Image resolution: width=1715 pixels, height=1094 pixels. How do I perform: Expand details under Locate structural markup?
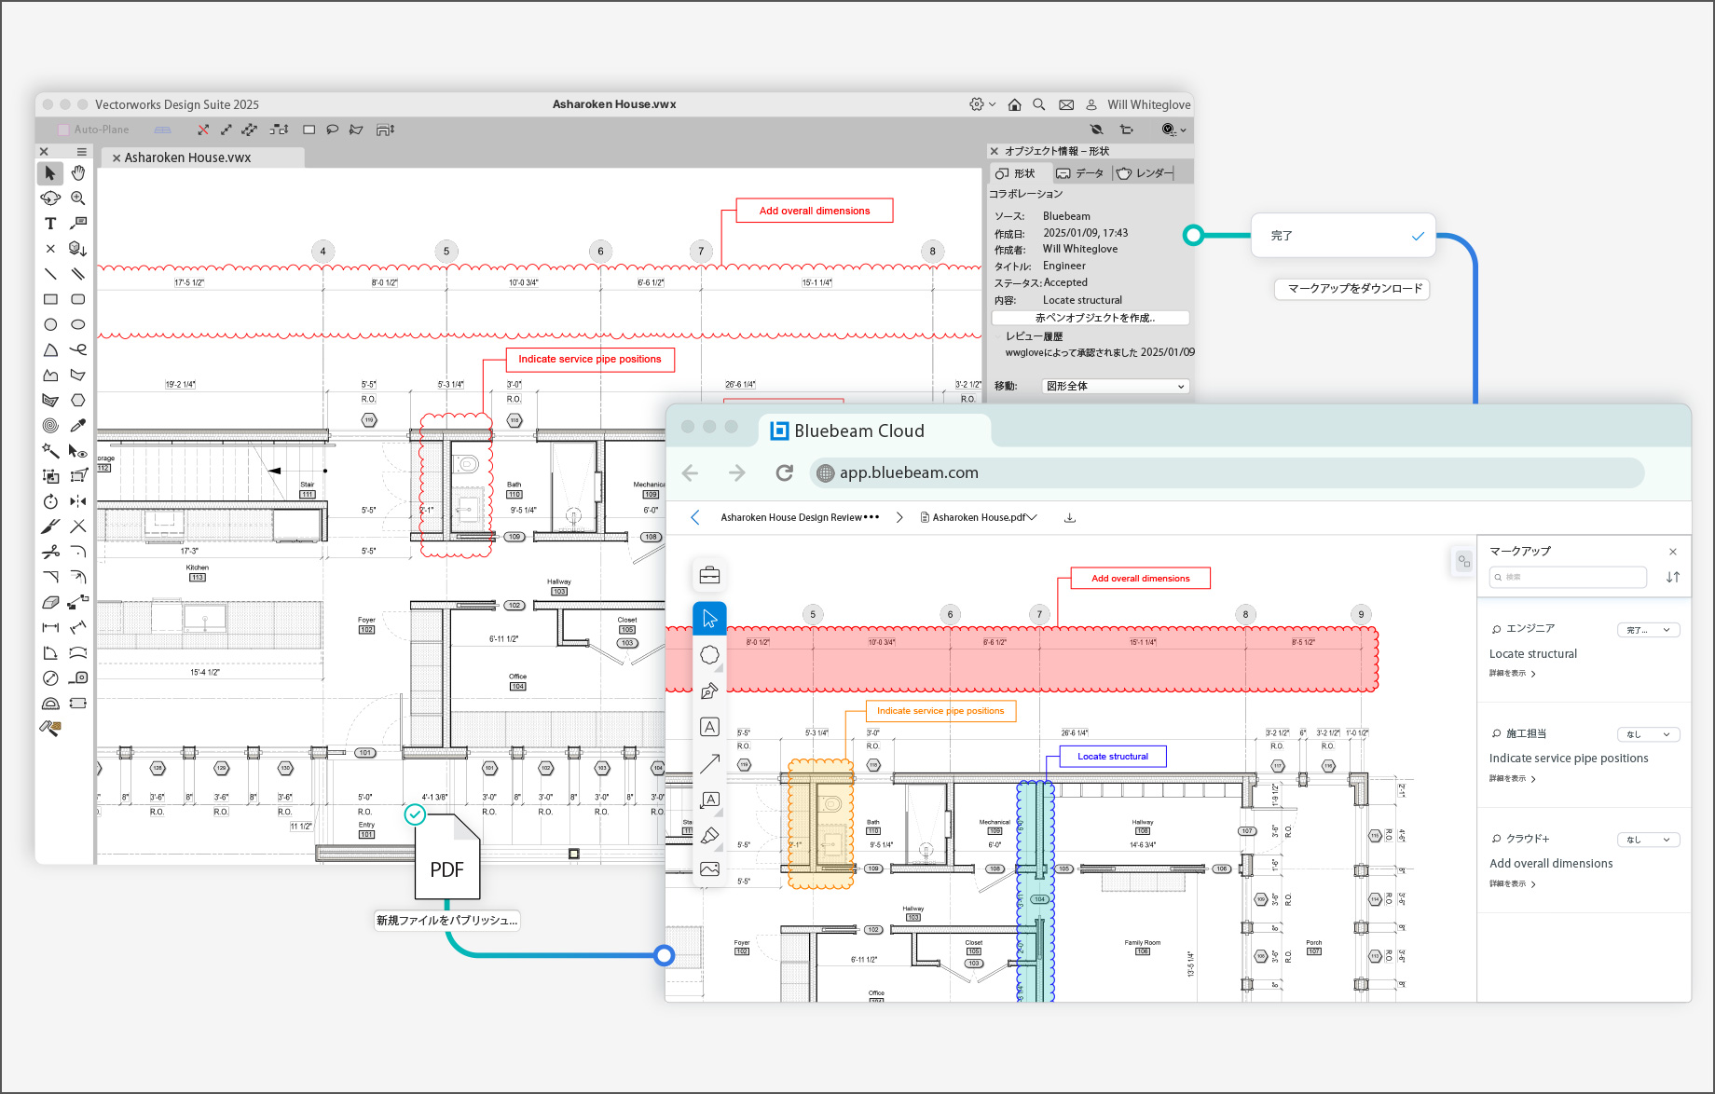pos(1513,673)
